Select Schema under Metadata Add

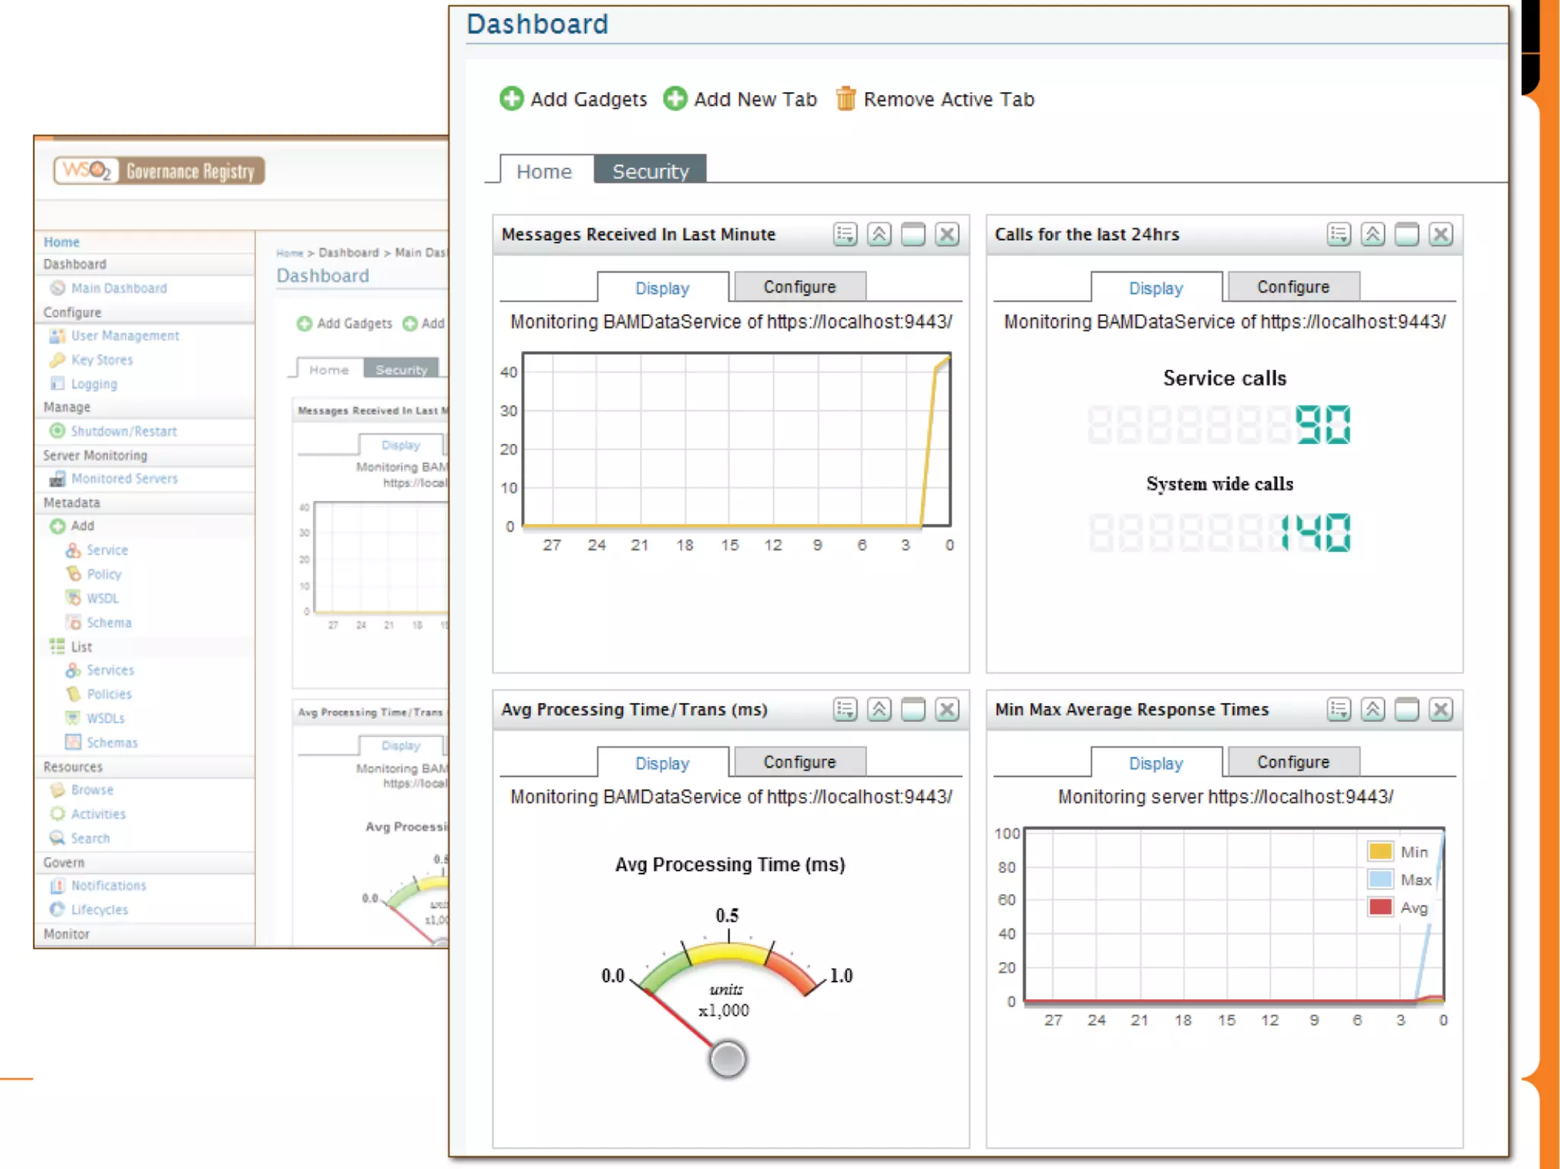pos(110,622)
